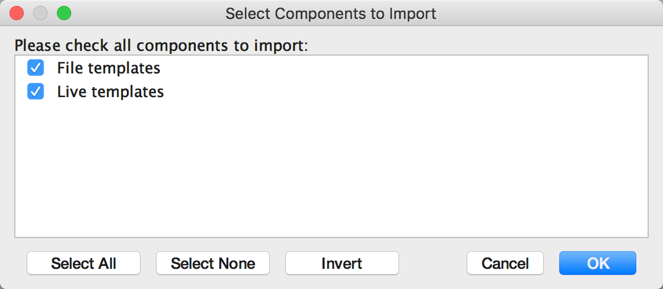
Task: Deselect all components using Select None
Action: [213, 263]
